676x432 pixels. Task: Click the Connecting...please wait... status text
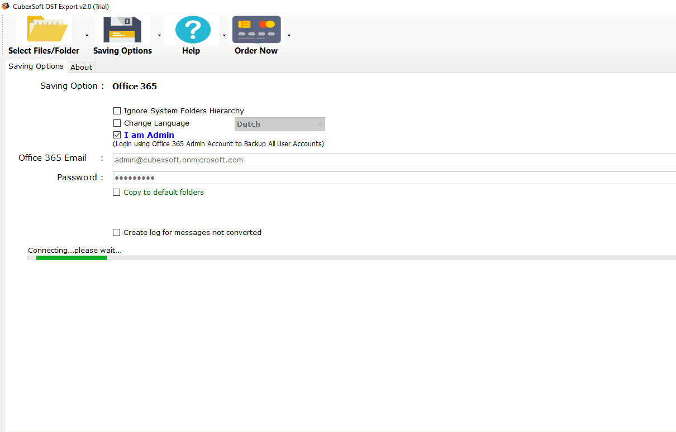click(x=75, y=250)
